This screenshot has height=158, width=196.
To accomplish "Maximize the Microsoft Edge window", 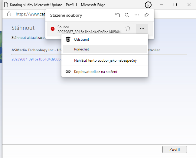I will [x=175, y=5].
